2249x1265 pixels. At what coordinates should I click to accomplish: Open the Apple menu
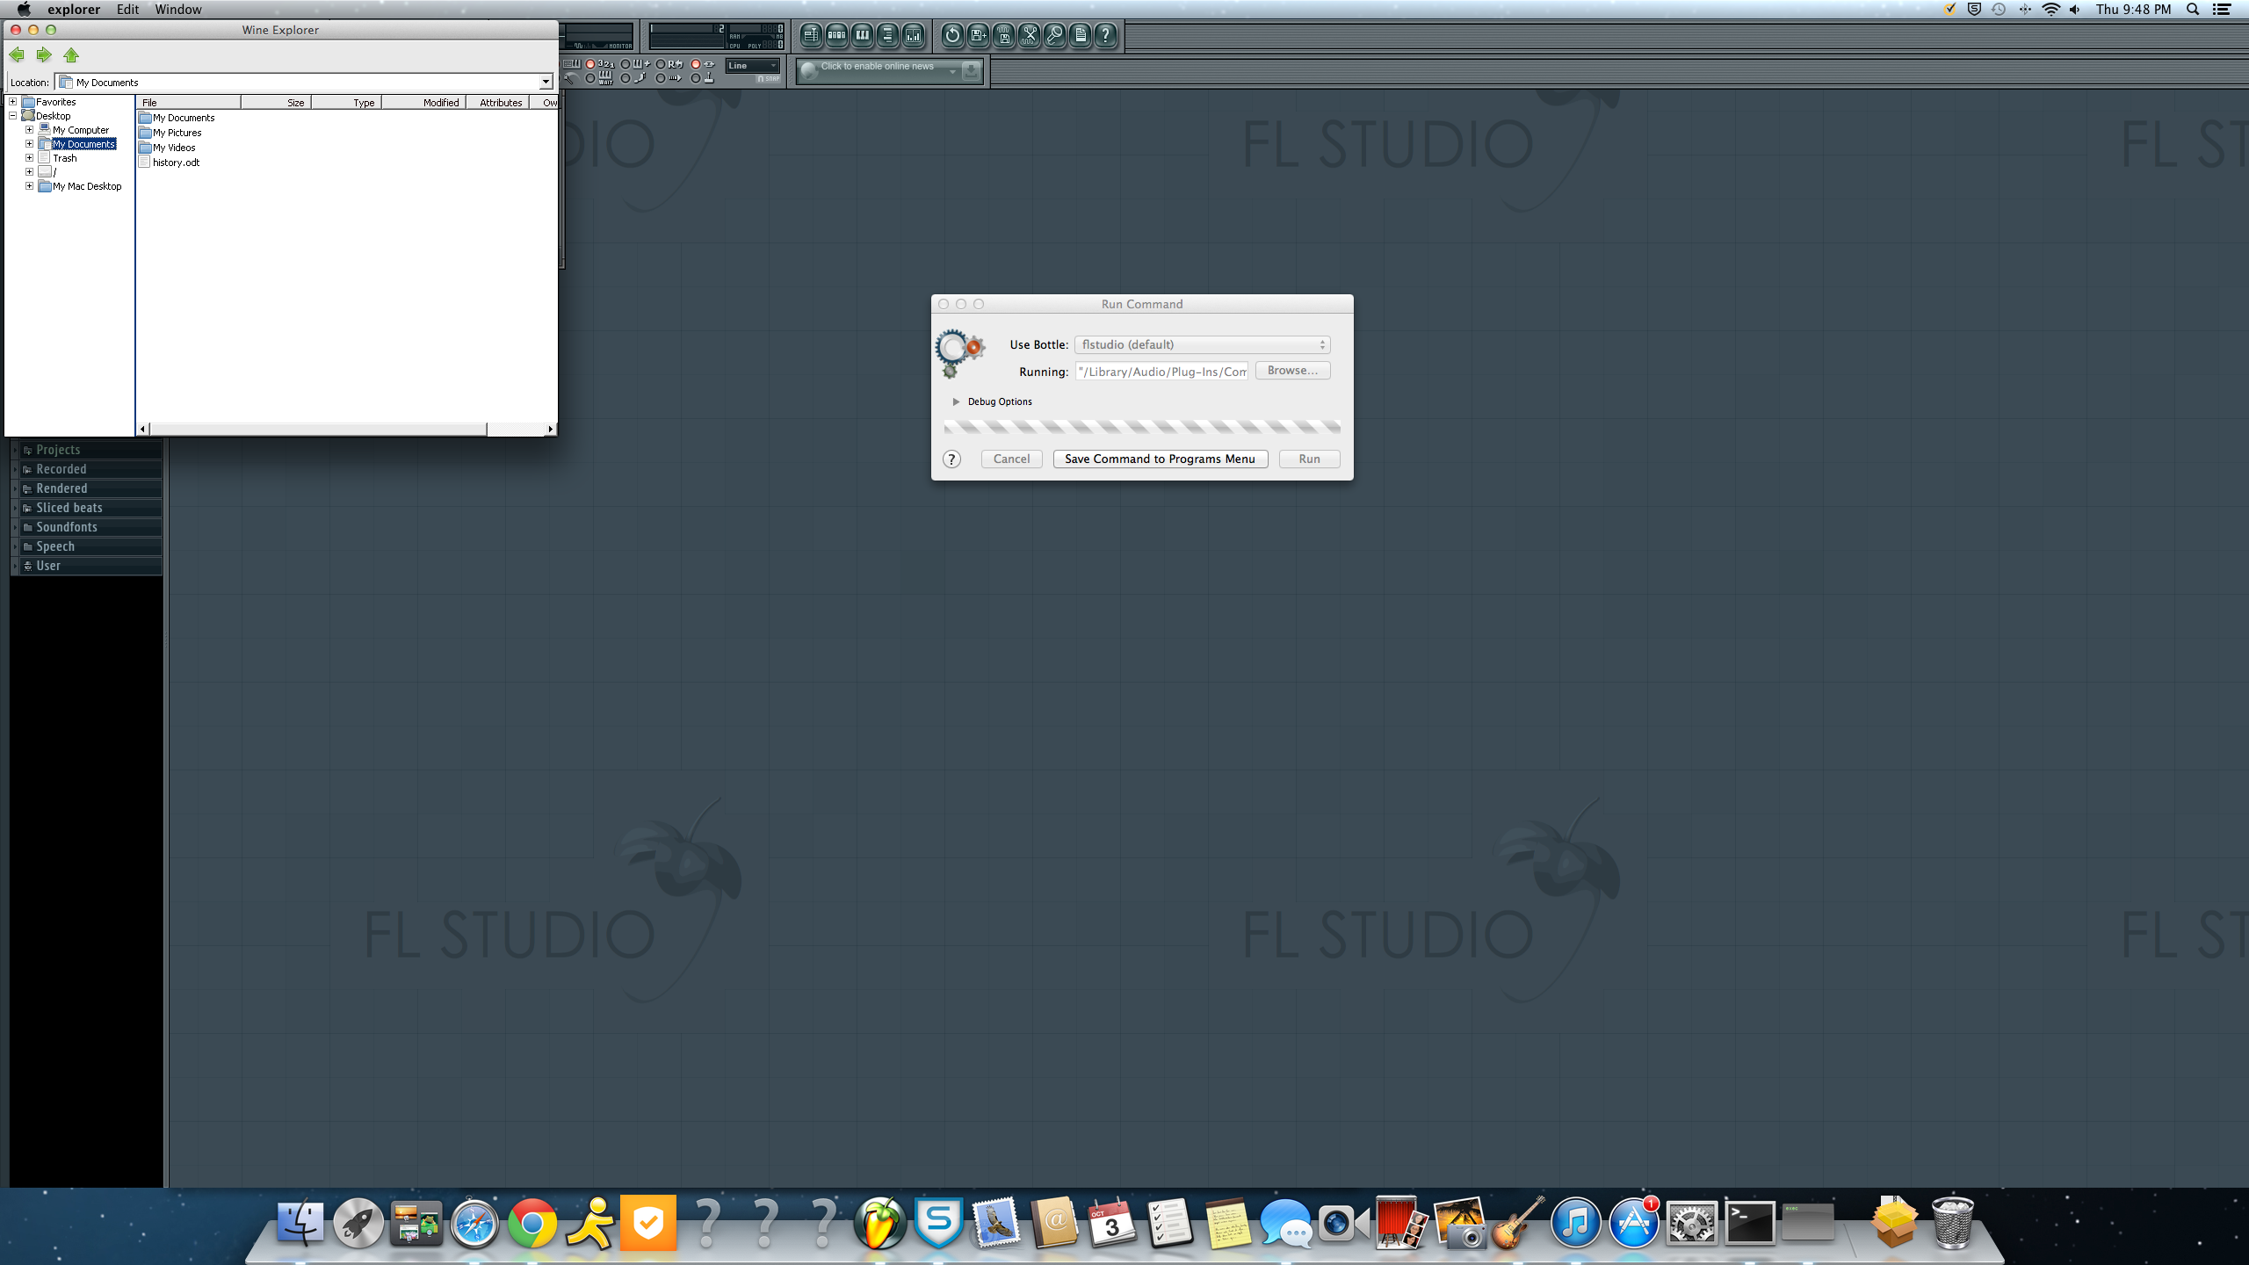click(24, 10)
